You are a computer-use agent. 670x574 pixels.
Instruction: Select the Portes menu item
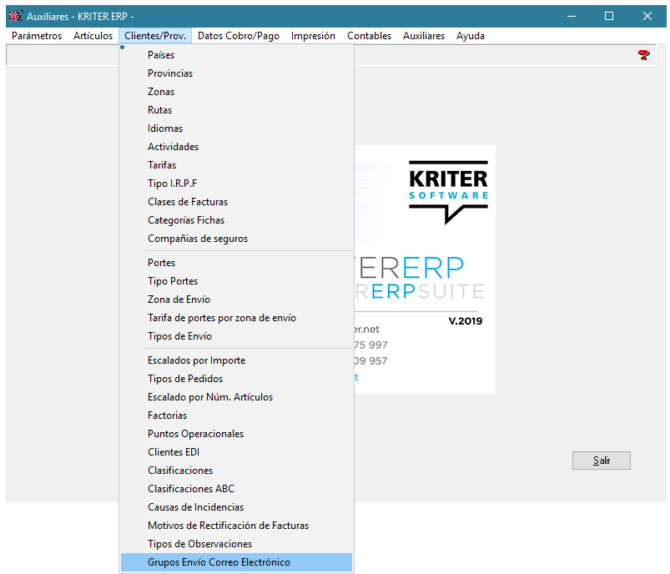click(x=236, y=263)
